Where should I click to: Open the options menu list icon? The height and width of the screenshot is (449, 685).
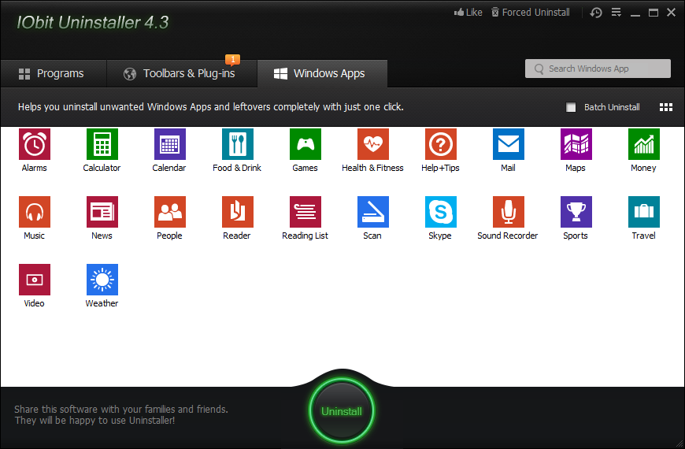(x=616, y=13)
